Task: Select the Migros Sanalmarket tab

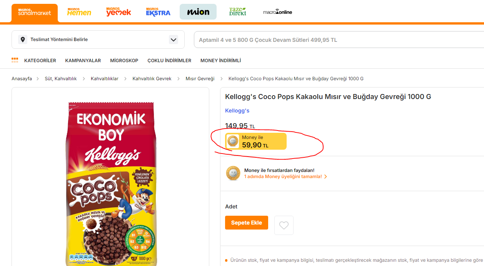Action: point(35,12)
